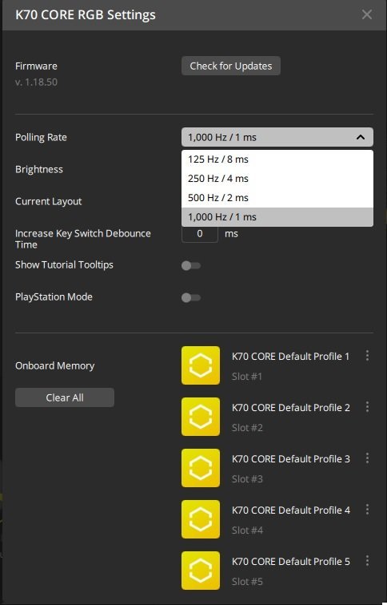Click the Slot #3 yellow profile icon
Screen dimensions: 387x605
point(201,468)
